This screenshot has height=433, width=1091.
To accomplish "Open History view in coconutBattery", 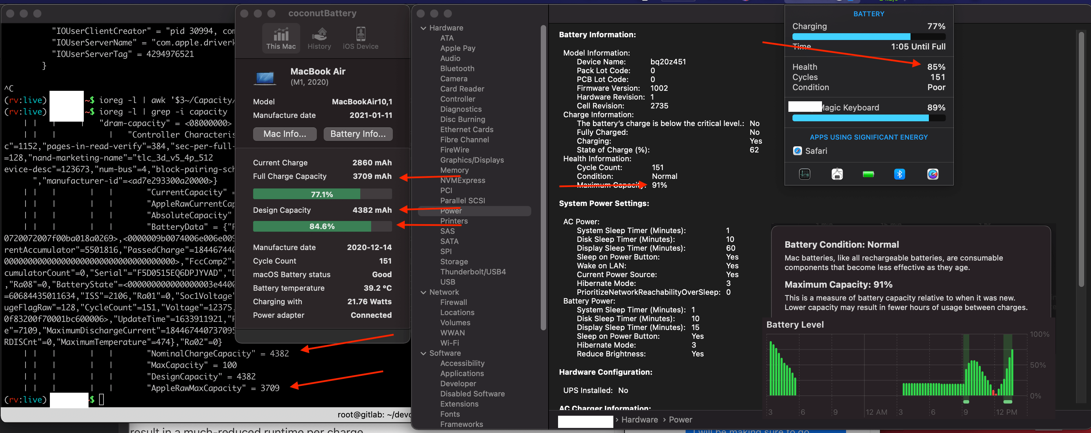I will [x=319, y=38].
